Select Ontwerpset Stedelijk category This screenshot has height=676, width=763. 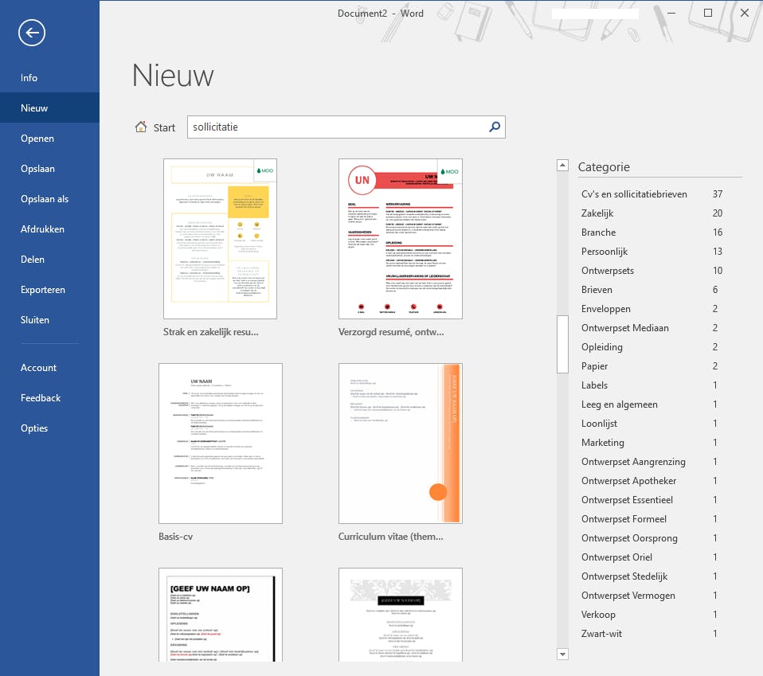click(x=652, y=576)
